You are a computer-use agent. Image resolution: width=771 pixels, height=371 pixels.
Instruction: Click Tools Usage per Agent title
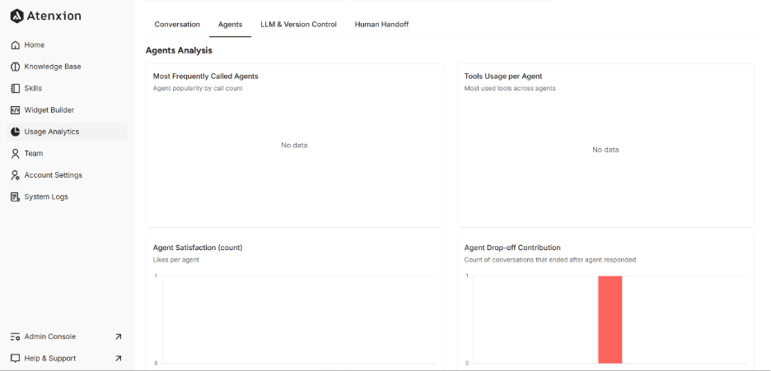click(503, 77)
